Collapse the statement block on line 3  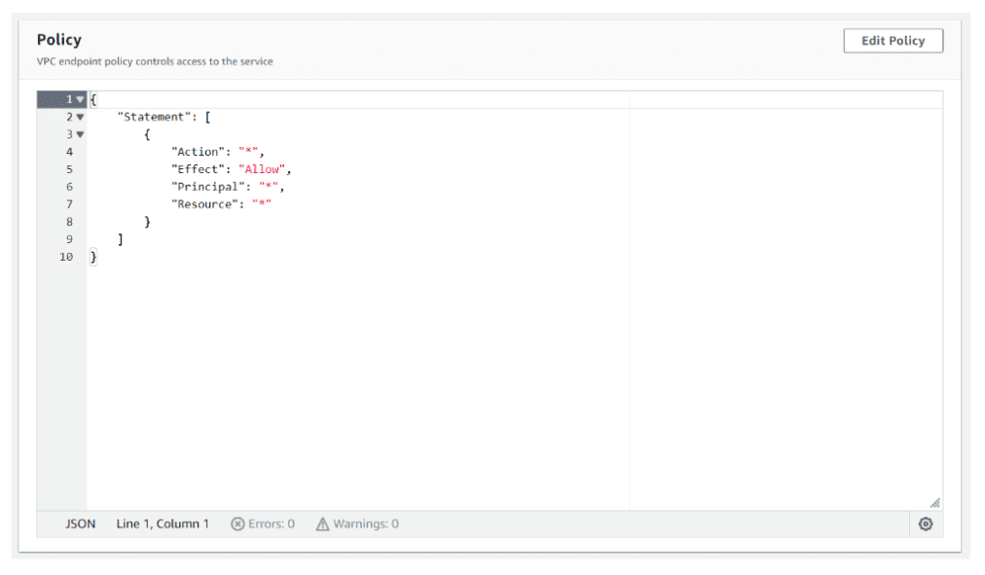80,134
